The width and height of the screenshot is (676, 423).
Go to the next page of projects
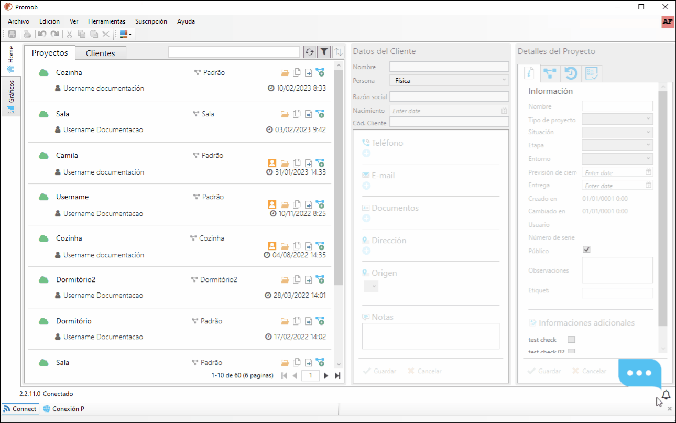[326, 375]
